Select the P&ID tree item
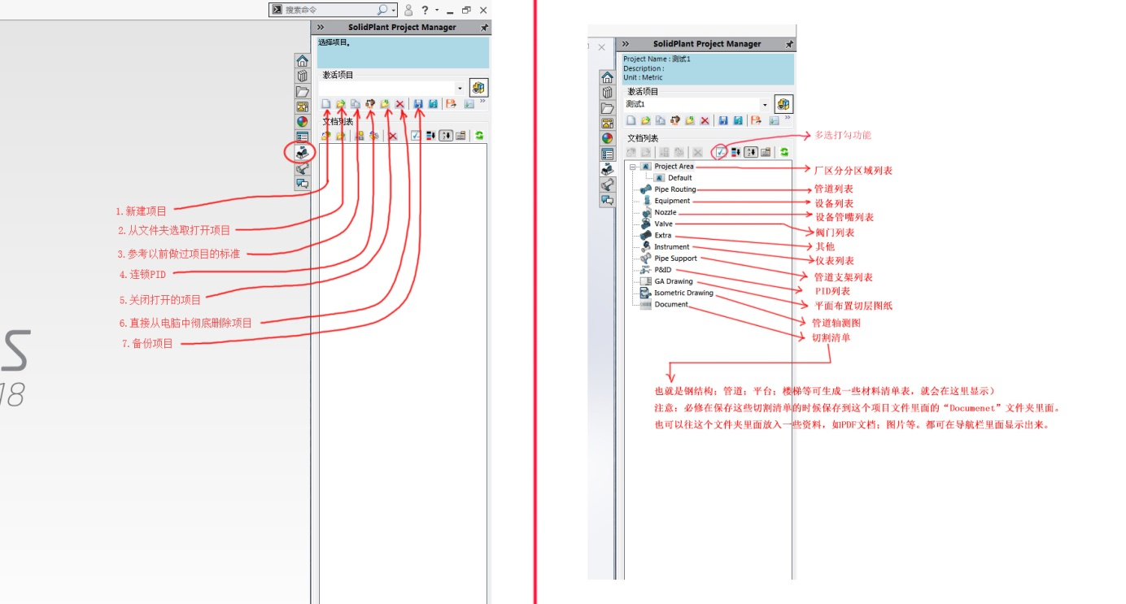 pyautogui.click(x=663, y=270)
